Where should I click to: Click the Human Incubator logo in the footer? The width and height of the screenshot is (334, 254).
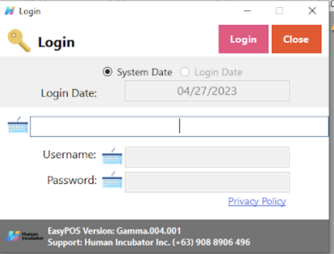[25, 236]
